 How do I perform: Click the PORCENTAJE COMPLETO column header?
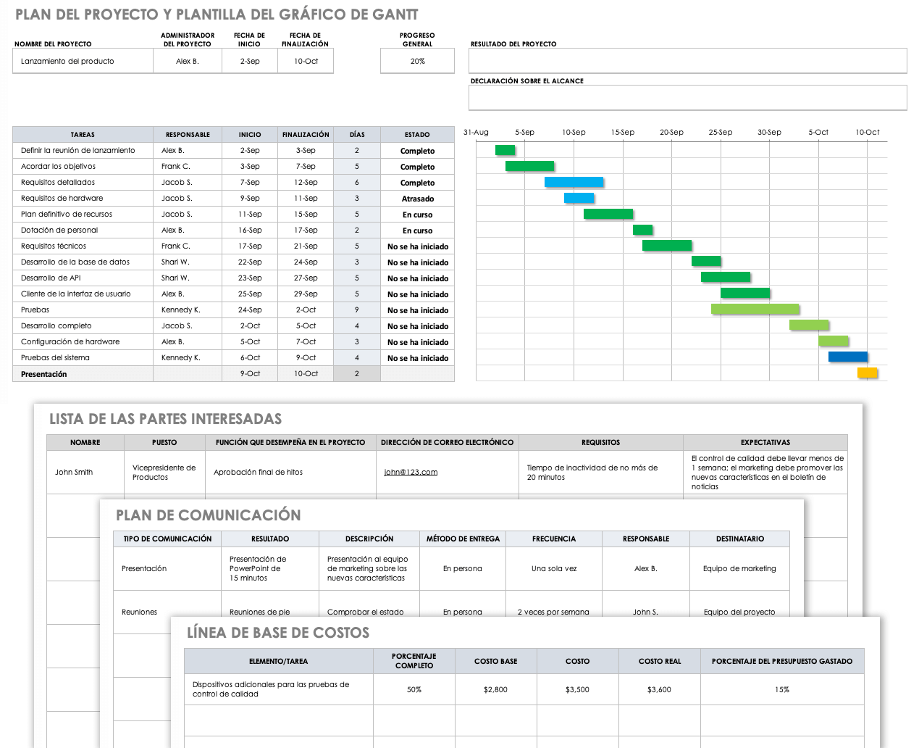pyautogui.click(x=414, y=661)
